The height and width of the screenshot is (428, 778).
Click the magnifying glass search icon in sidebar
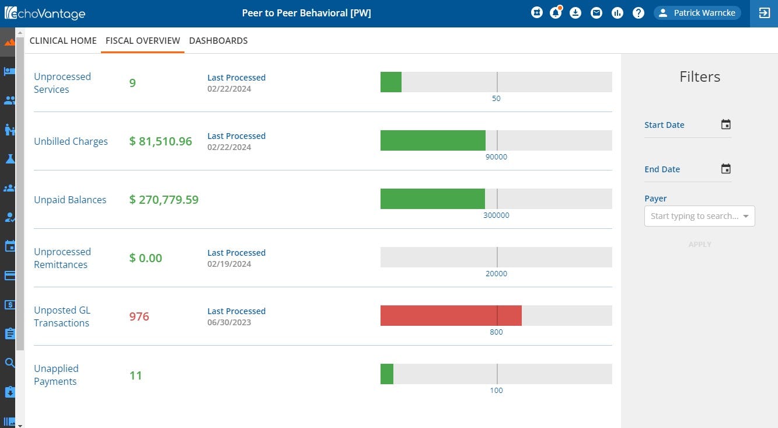9,363
